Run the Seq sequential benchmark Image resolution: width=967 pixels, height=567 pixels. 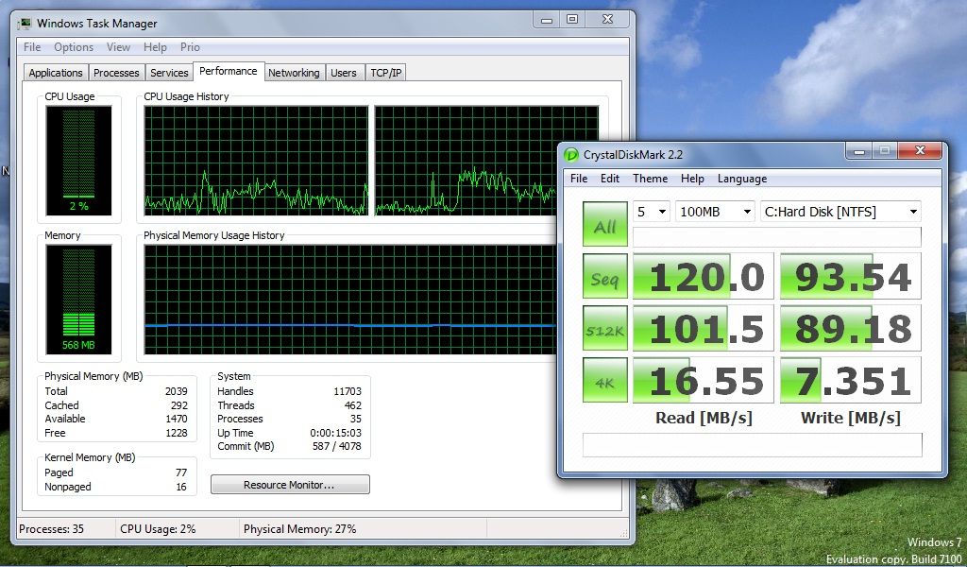click(x=605, y=276)
